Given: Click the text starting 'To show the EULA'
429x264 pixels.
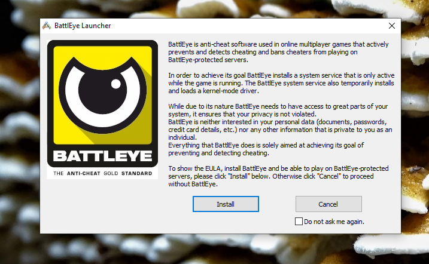Looking at the screenshot, I should [278, 176].
